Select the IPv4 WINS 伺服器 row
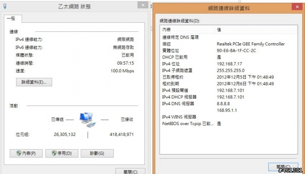The height and width of the screenshot is (174, 305). click(x=229, y=117)
